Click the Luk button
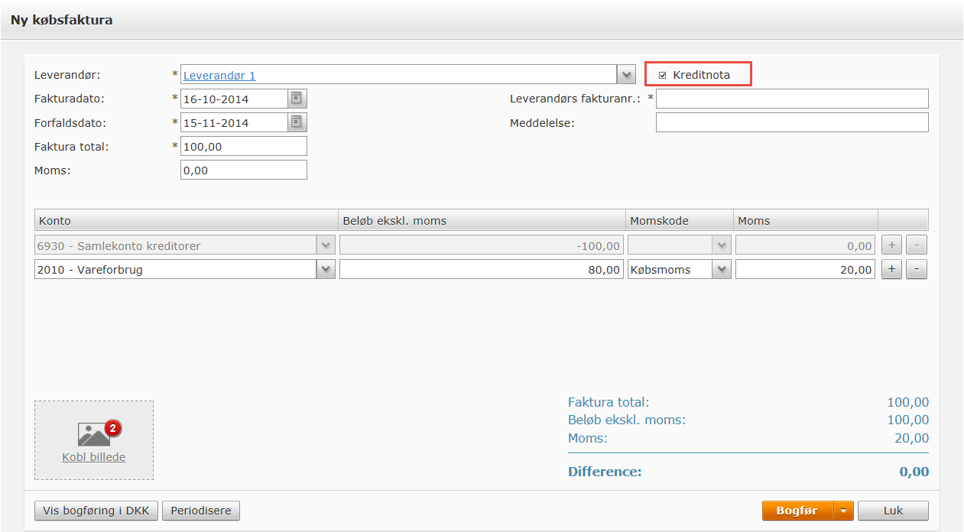The image size is (964, 532). [893, 511]
